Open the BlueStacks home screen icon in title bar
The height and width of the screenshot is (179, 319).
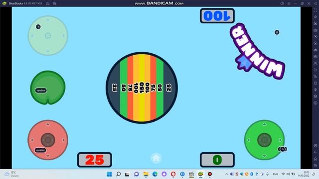coord(48,3)
